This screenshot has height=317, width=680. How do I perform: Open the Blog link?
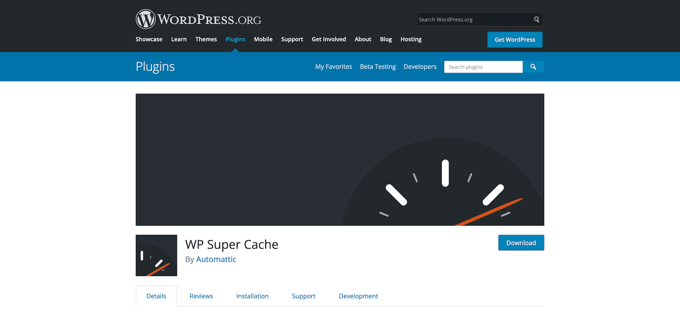coord(386,39)
